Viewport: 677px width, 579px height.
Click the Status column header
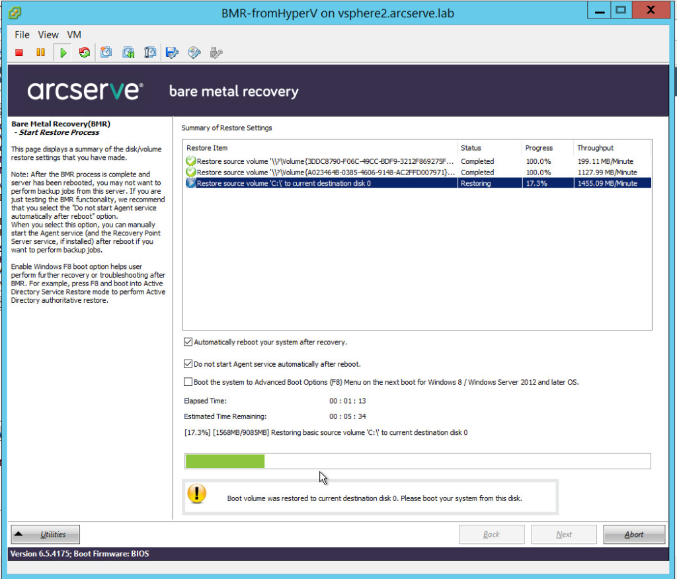coord(489,147)
